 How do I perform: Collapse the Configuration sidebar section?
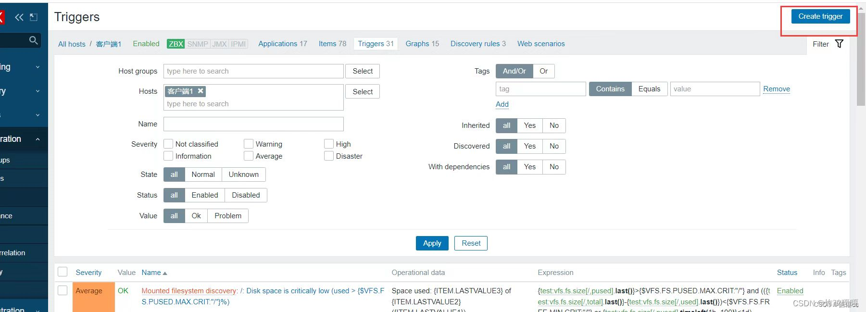pos(38,139)
